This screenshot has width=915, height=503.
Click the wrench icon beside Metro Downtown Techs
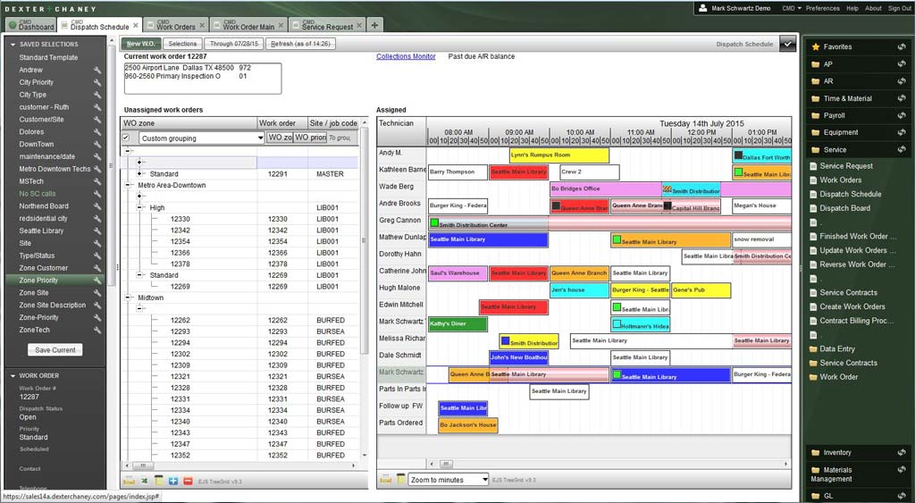tap(97, 169)
